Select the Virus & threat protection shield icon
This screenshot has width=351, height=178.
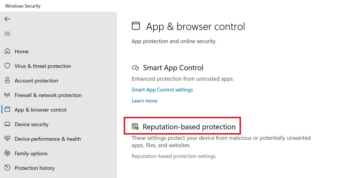pyautogui.click(x=7, y=66)
